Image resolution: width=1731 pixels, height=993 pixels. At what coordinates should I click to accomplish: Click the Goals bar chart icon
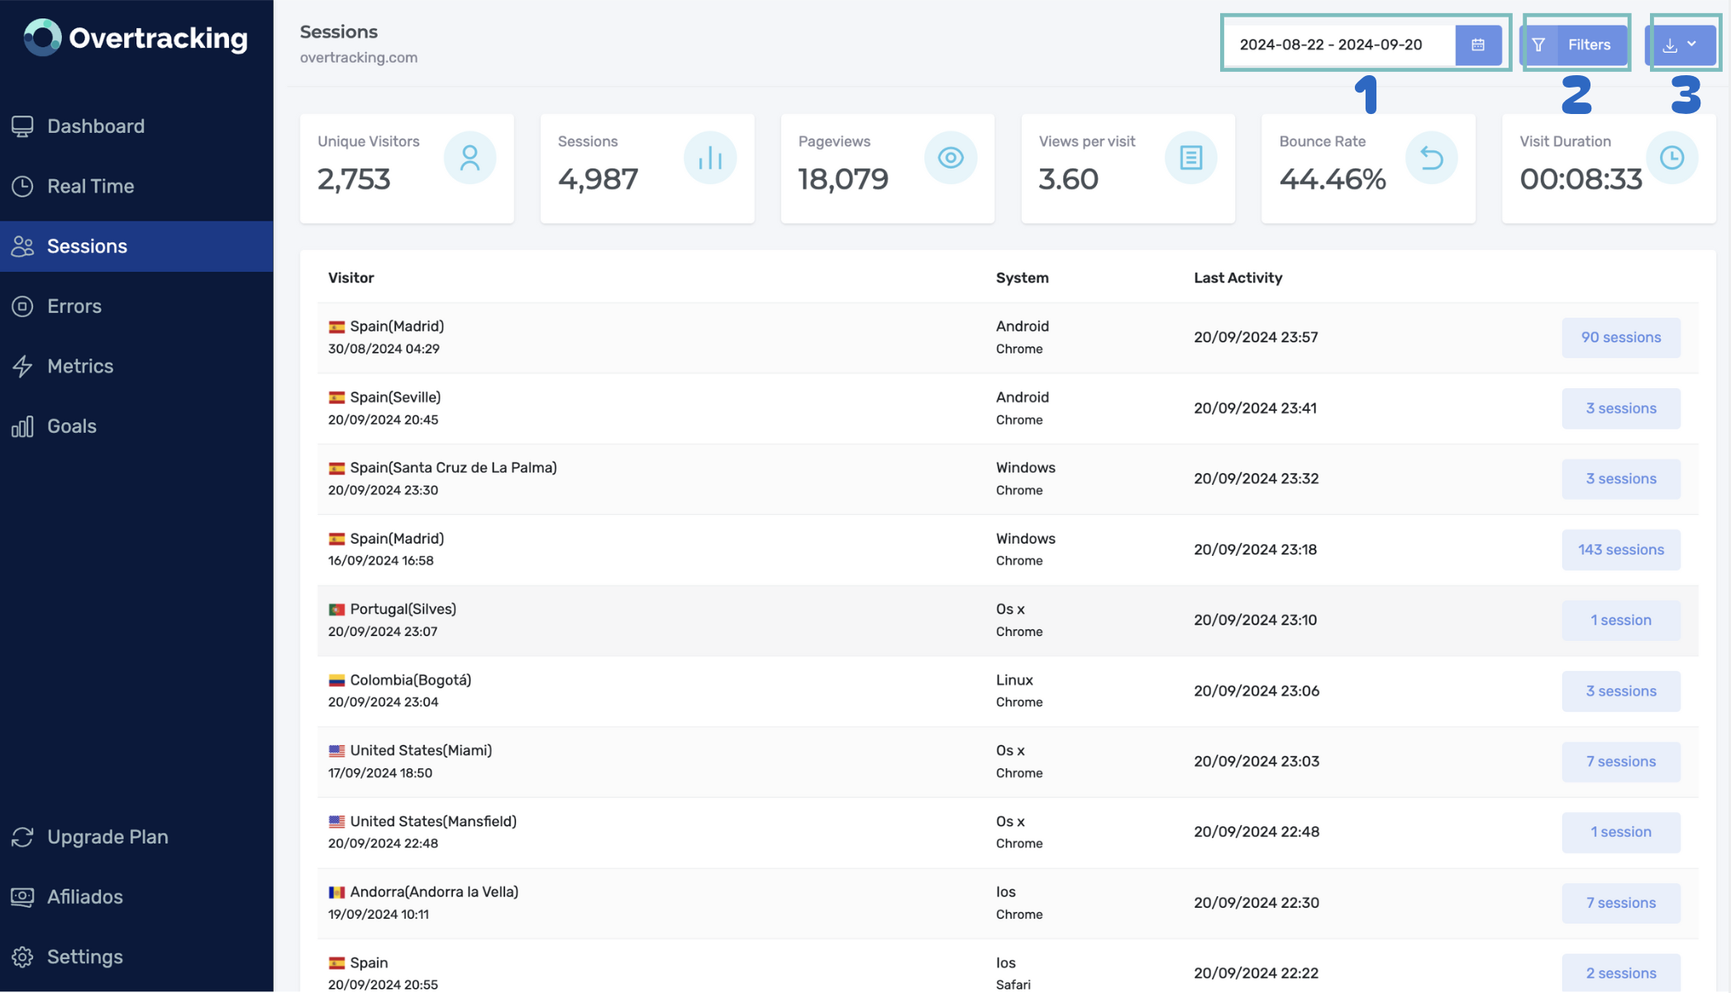(x=22, y=426)
